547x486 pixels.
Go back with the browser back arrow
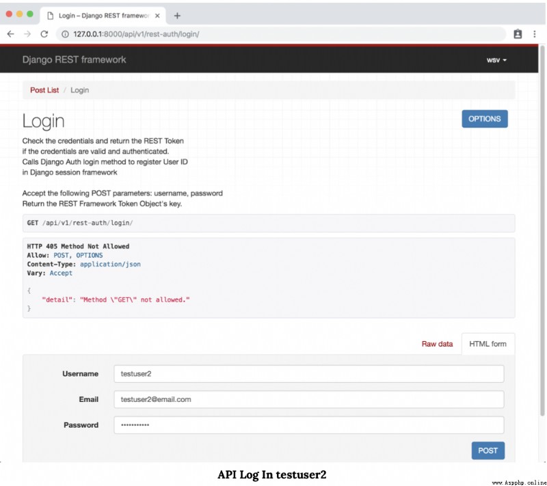[x=11, y=34]
